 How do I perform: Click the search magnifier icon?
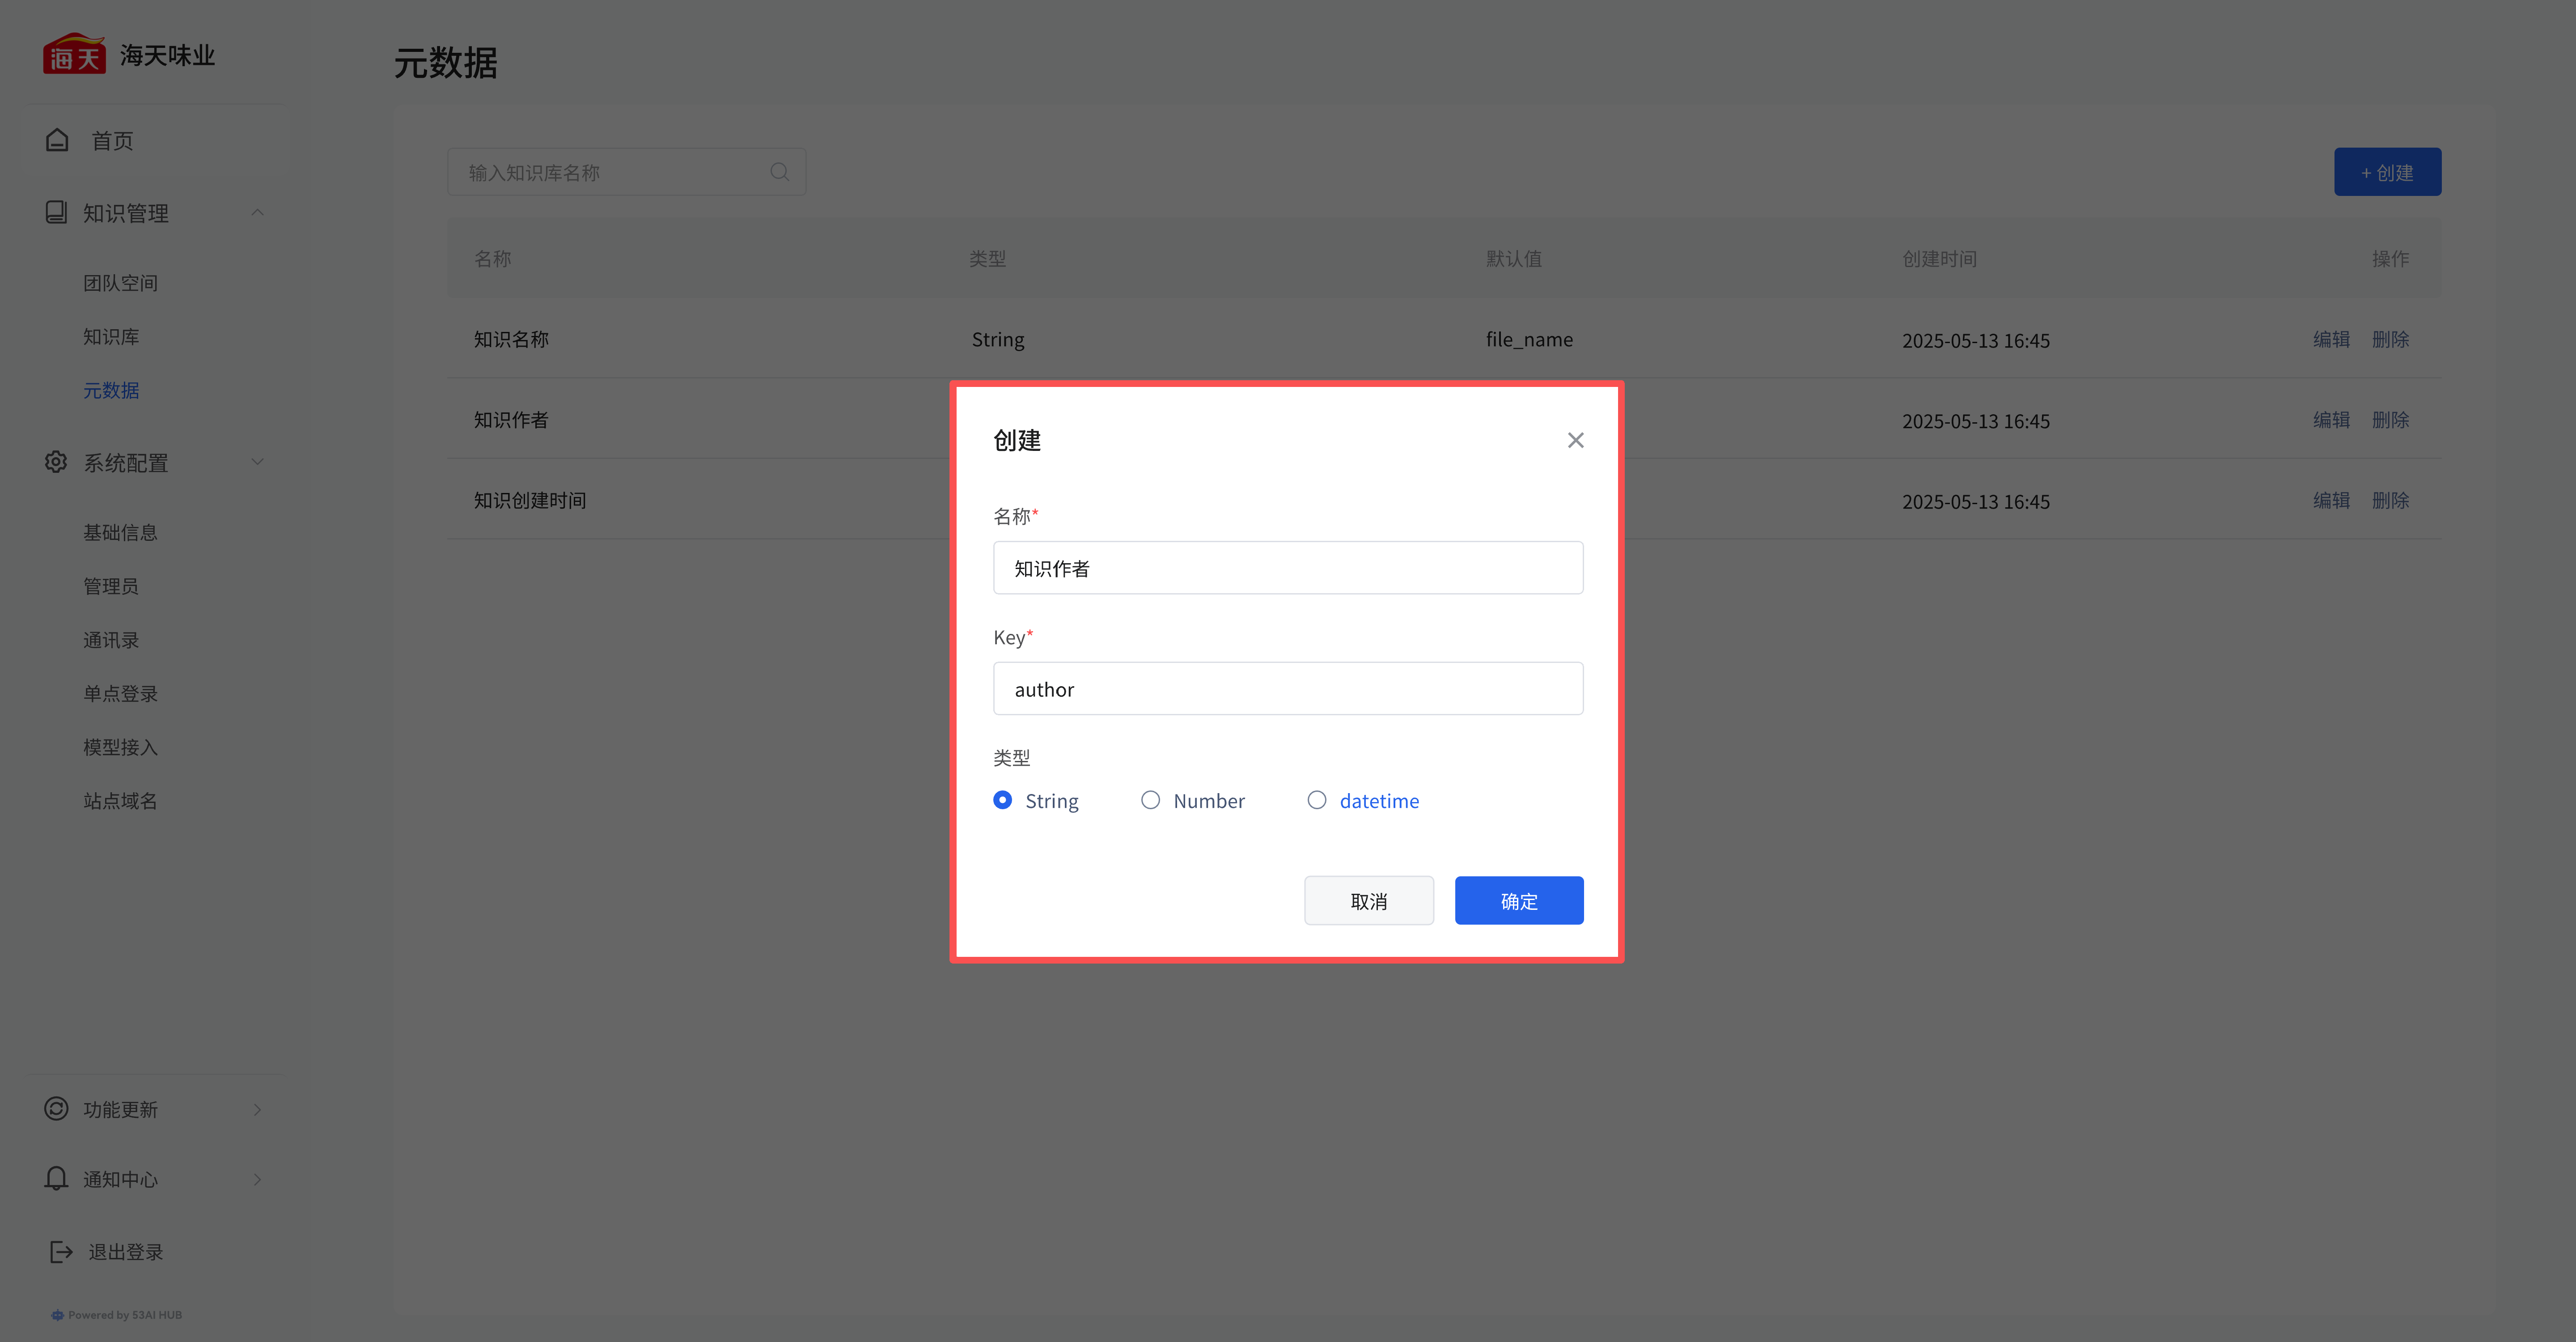point(780,172)
